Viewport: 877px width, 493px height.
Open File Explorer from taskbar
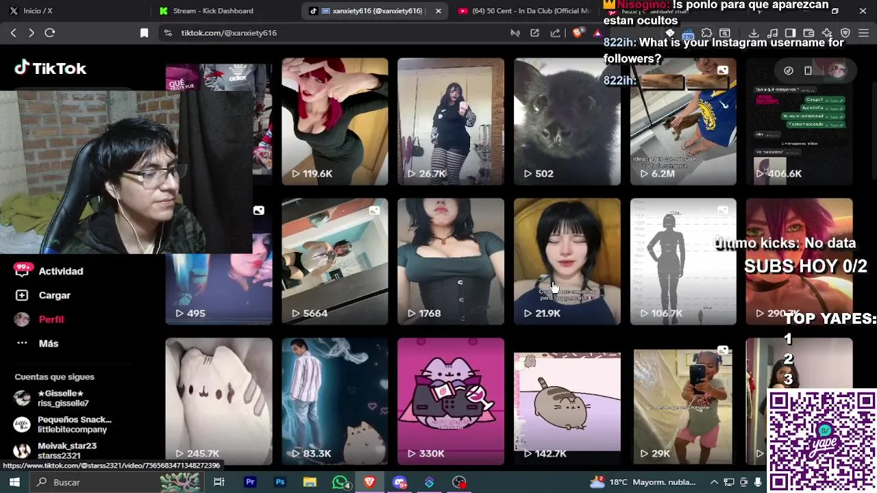[310, 482]
